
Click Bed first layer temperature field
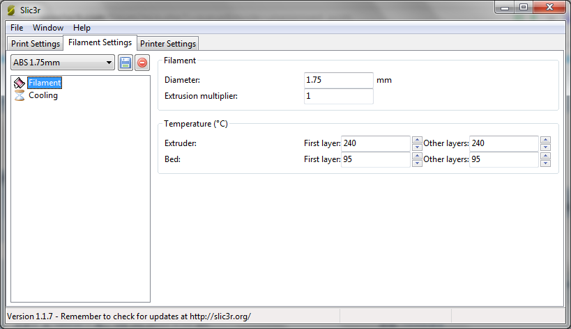(x=376, y=159)
